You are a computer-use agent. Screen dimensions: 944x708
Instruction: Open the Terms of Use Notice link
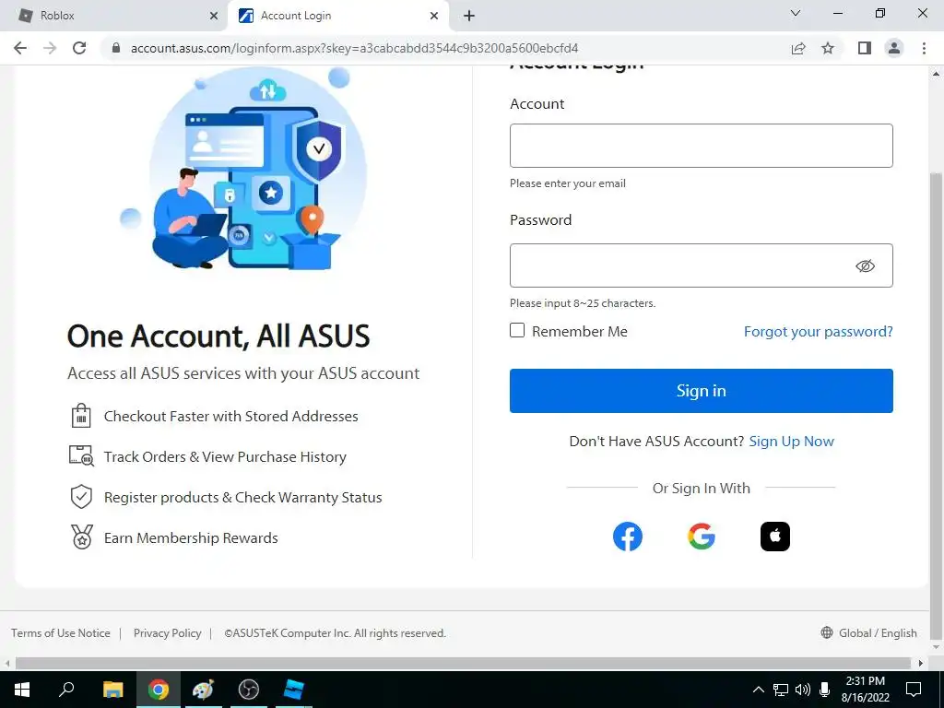point(61,633)
